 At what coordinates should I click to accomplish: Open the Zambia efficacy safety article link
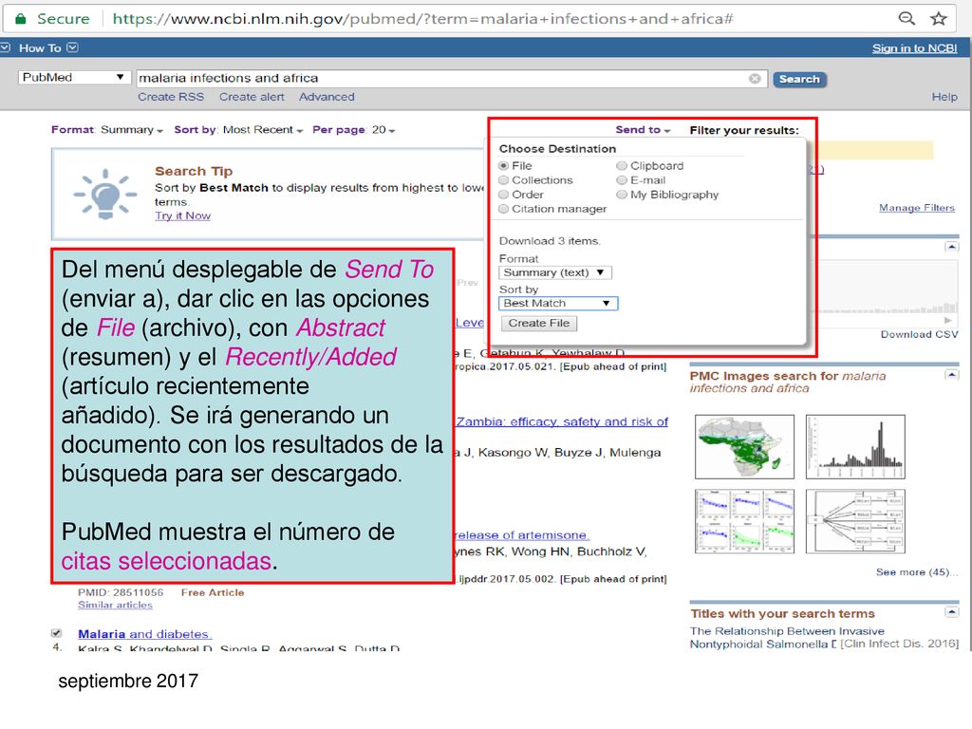[x=562, y=421]
